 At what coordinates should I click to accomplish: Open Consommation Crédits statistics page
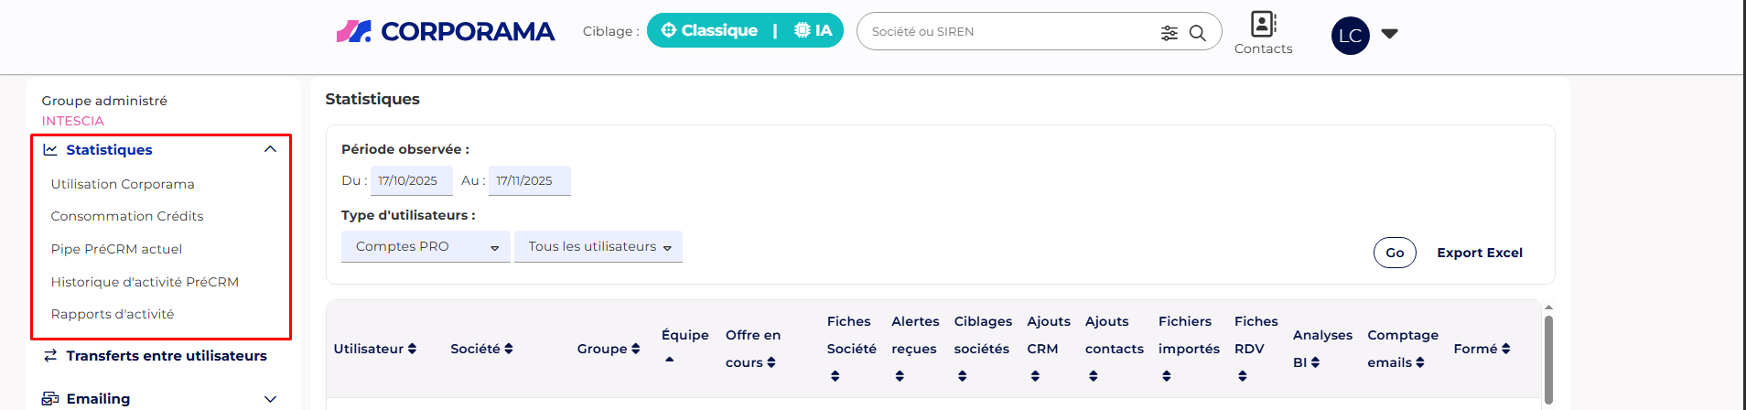pos(127,216)
